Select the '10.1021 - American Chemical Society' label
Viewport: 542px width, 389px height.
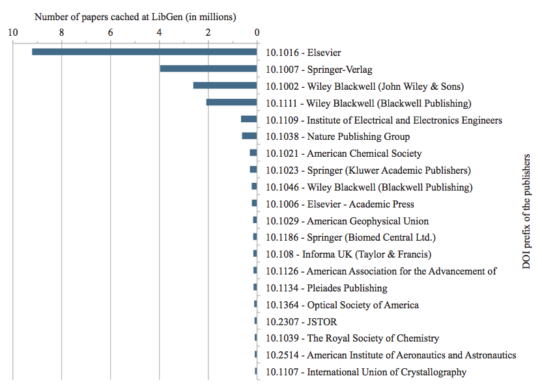pyautogui.click(x=343, y=154)
